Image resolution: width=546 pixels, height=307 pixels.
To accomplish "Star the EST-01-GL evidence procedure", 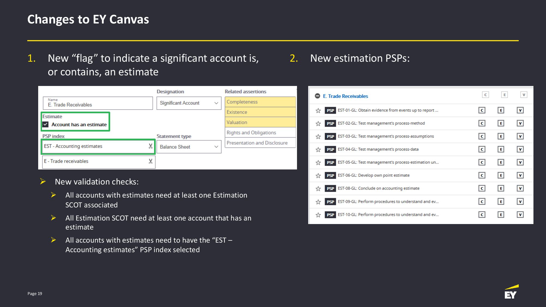I will 318,111.
